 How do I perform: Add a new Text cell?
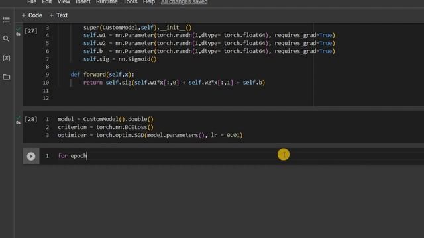[x=58, y=15]
